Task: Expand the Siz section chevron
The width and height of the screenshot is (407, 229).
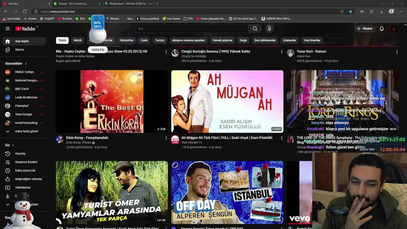Action: click(13, 145)
